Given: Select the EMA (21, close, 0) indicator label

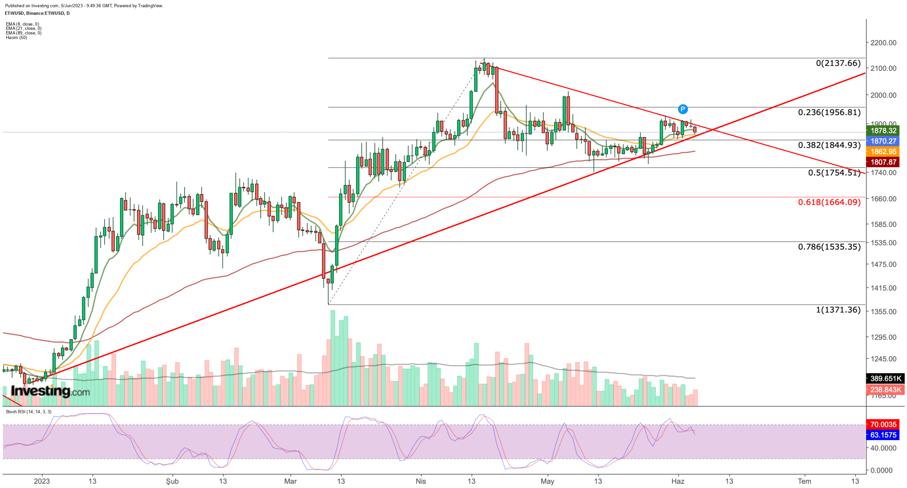Looking at the screenshot, I should (23, 28).
